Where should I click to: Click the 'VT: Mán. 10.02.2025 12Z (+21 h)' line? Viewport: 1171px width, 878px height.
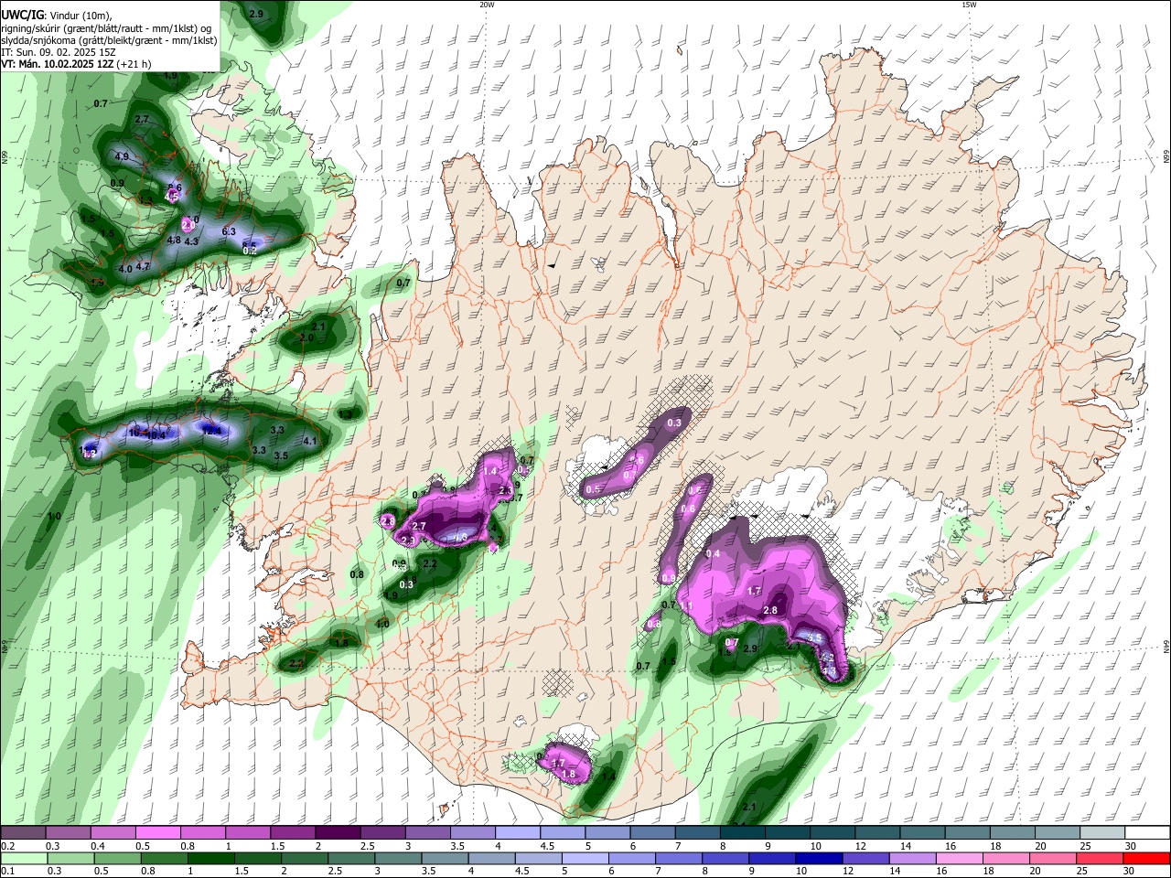77,64
